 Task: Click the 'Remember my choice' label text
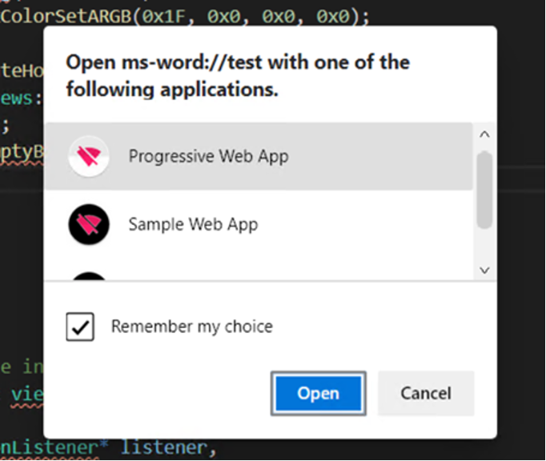pos(192,327)
